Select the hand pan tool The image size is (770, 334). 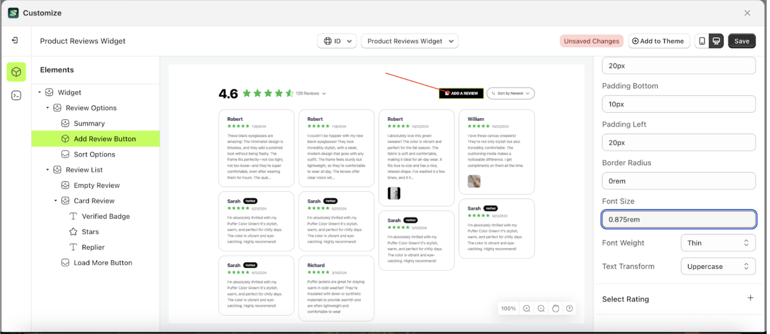tap(555, 309)
